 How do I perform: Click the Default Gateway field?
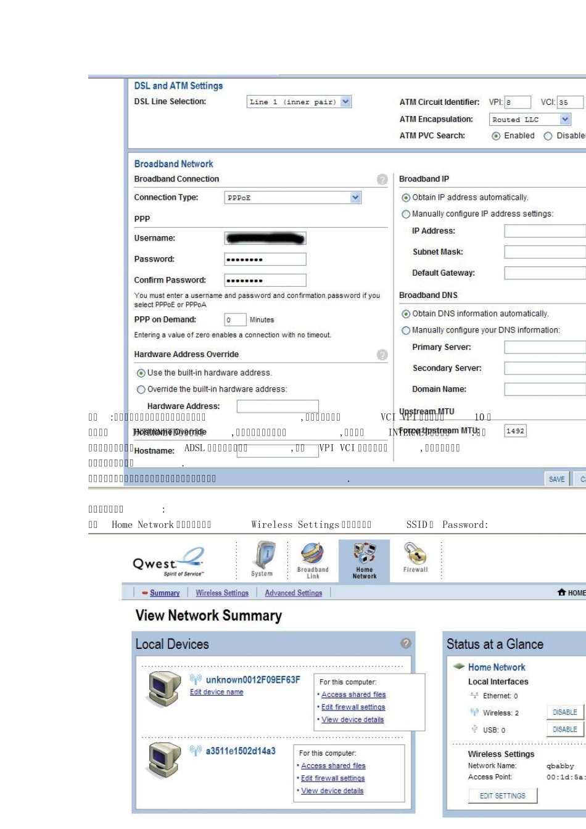545,273
